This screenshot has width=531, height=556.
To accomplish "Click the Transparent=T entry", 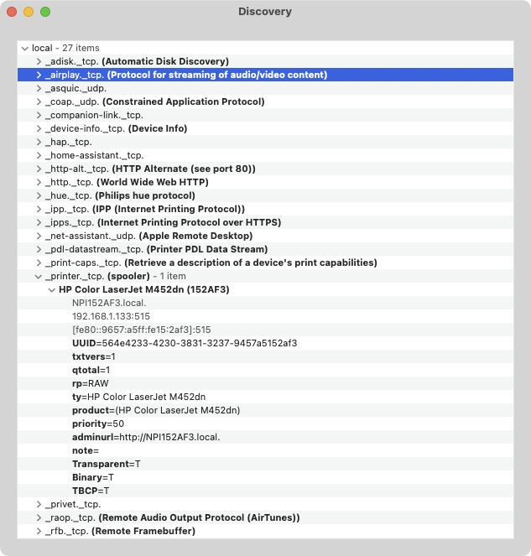I will (107, 464).
